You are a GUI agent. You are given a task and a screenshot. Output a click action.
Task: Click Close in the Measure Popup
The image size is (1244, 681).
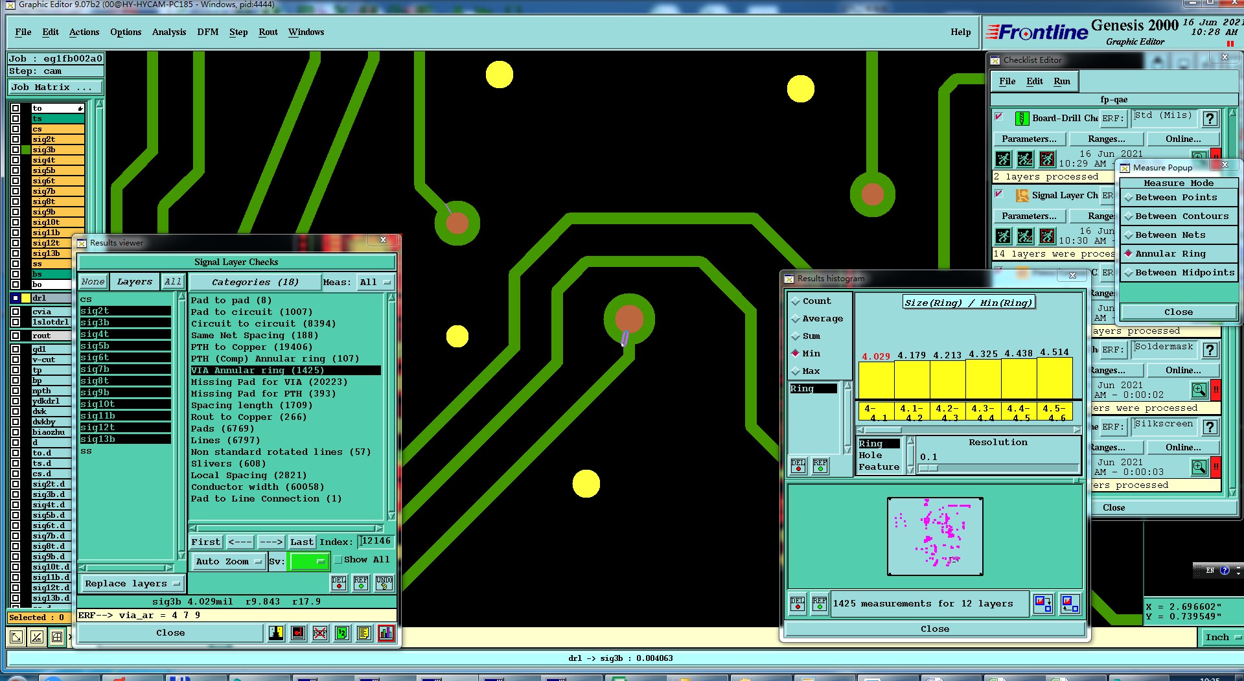(1179, 312)
